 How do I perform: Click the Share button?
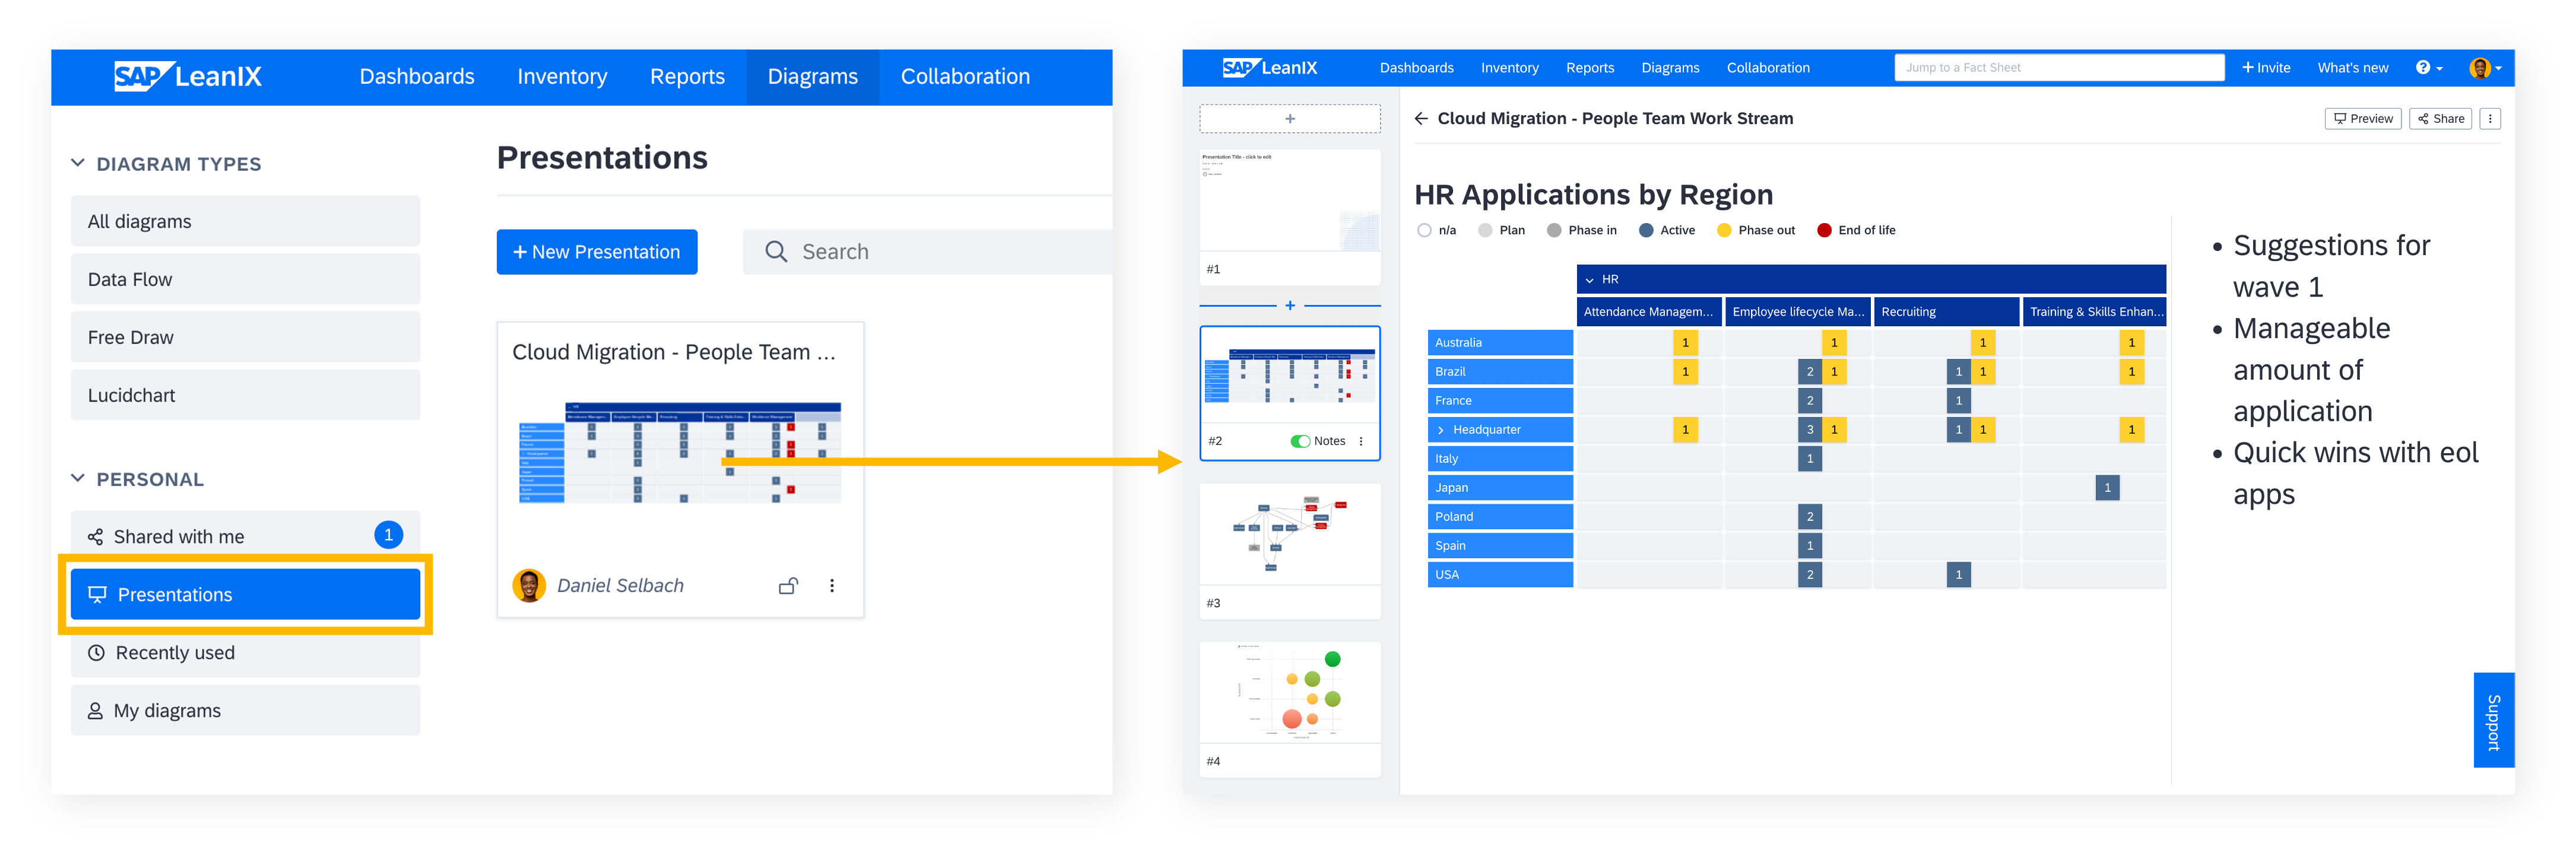[x=2440, y=119]
